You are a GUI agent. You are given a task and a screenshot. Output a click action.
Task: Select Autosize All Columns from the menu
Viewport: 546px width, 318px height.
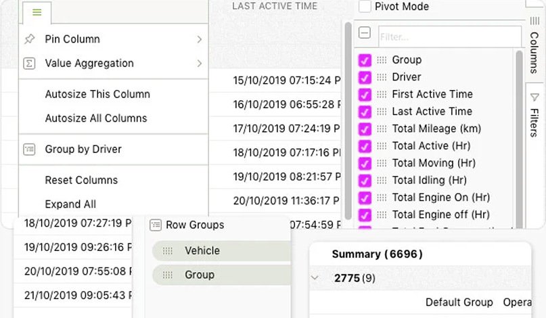tap(95, 118)
